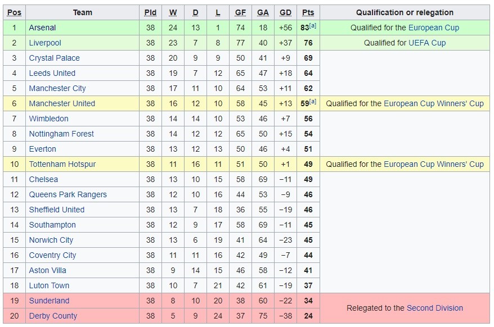Viewport: 494px width, 327px height.
Task: Open the UEFA Cup link
Action: (427, 43)
